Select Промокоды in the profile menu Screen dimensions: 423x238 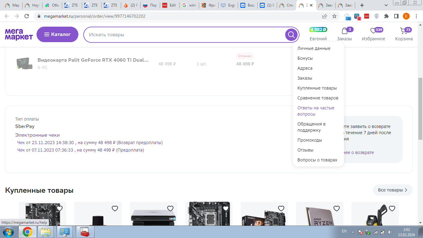(x=310, y=140)
